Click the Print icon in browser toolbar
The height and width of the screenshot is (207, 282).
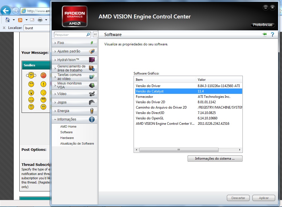40,20
